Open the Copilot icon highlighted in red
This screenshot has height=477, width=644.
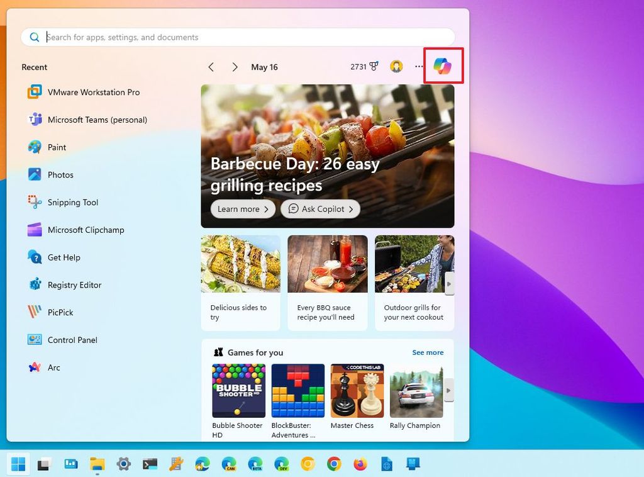click(443, 65)
